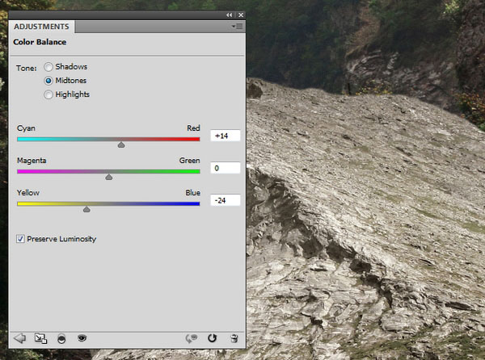Close the Adjustments panel
This screenshot has width=485, height=360.
pyautogui.click(x=241, y=15)
